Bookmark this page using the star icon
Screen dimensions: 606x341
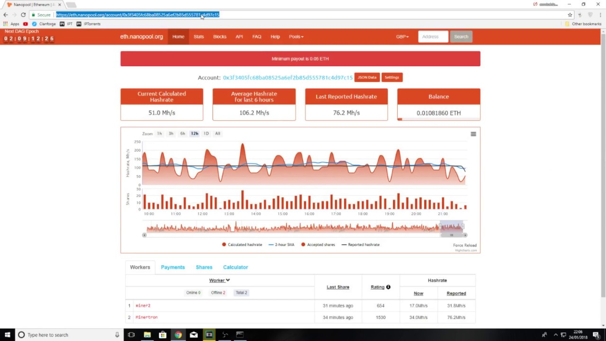click(570, 15)
